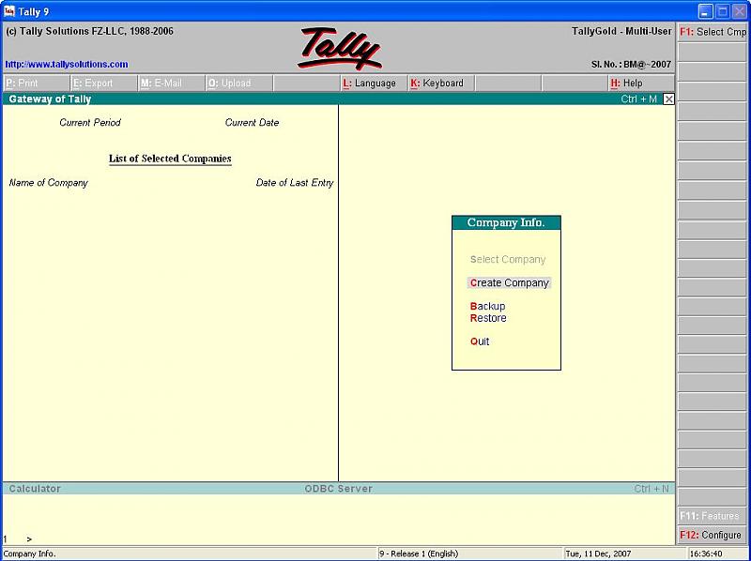Image resolution: width=751 pixels, height=561 pixels.
Task: Minimize the Tally 9 window
Action: click(x=706, y=11)
